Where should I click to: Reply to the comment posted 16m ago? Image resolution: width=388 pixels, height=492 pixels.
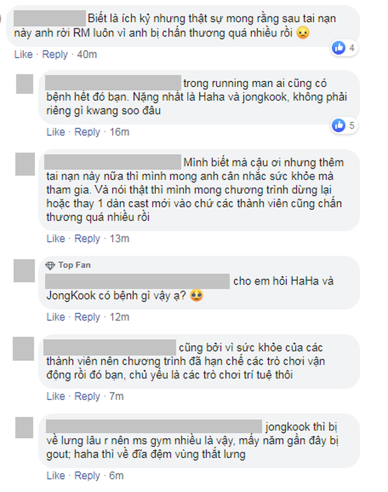click(x=87, y=132)
